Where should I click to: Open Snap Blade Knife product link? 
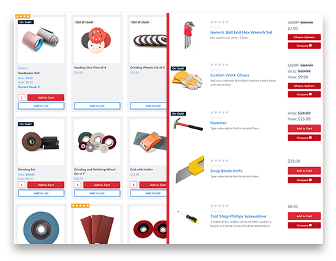point(226,171)
